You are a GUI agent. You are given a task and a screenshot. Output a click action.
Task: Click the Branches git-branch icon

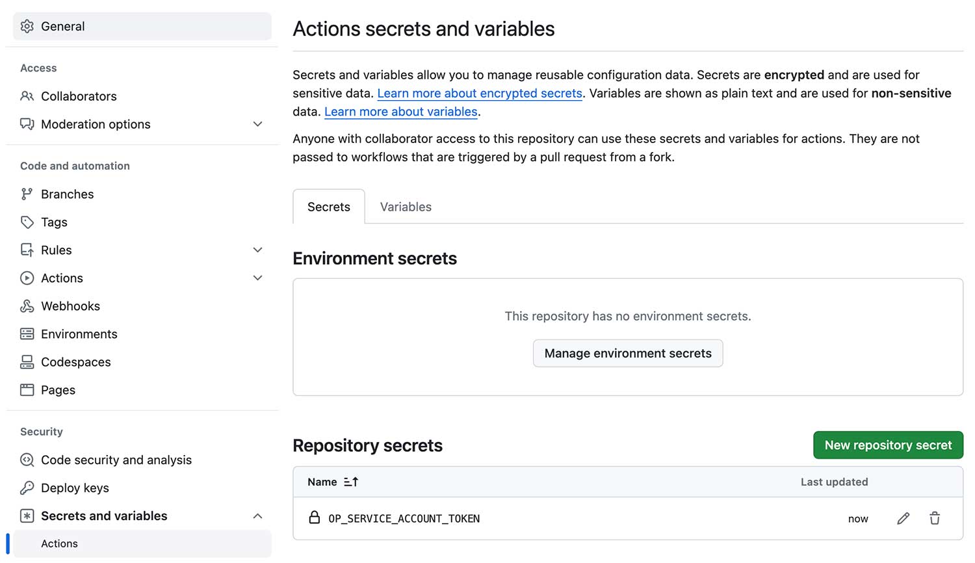coord(27,194)
